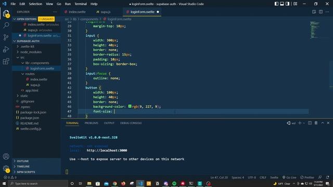Click the minimap code overview
The image size is (333, 187).
point(315,30)
